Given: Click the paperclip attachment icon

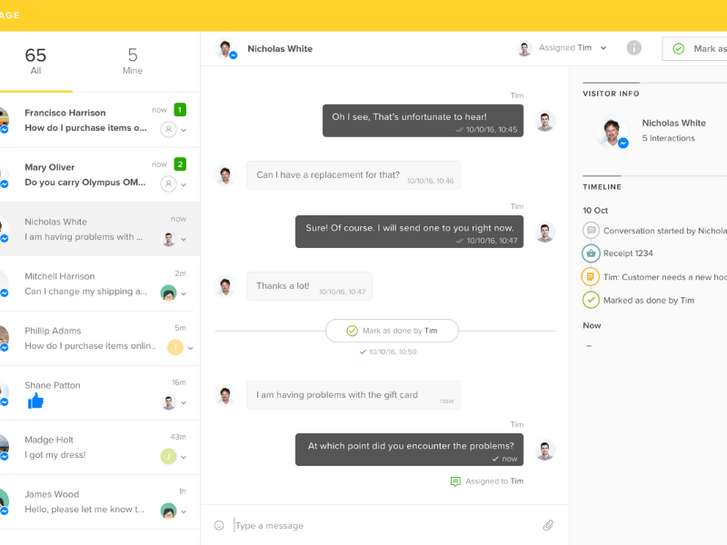Looking at the screenshot, I should [548, 525].
